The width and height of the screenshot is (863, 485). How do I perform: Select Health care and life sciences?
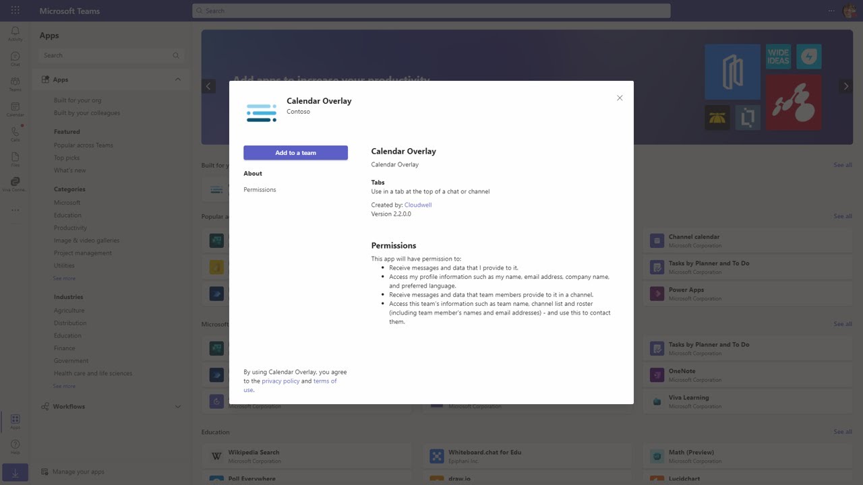93,373
